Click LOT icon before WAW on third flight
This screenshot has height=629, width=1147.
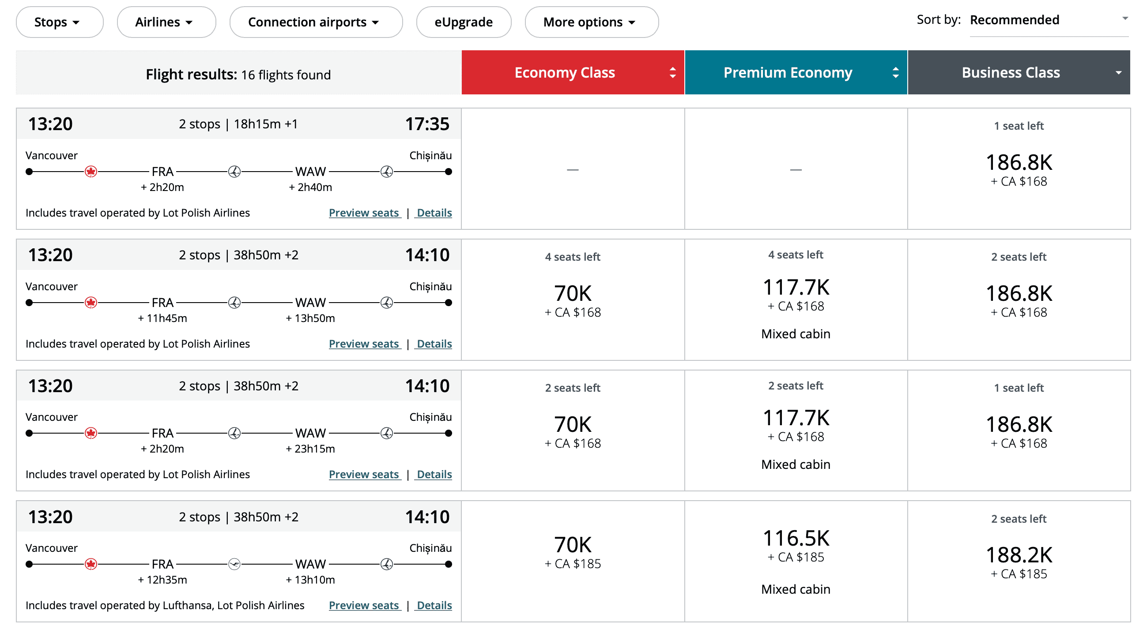coord(234,433)
